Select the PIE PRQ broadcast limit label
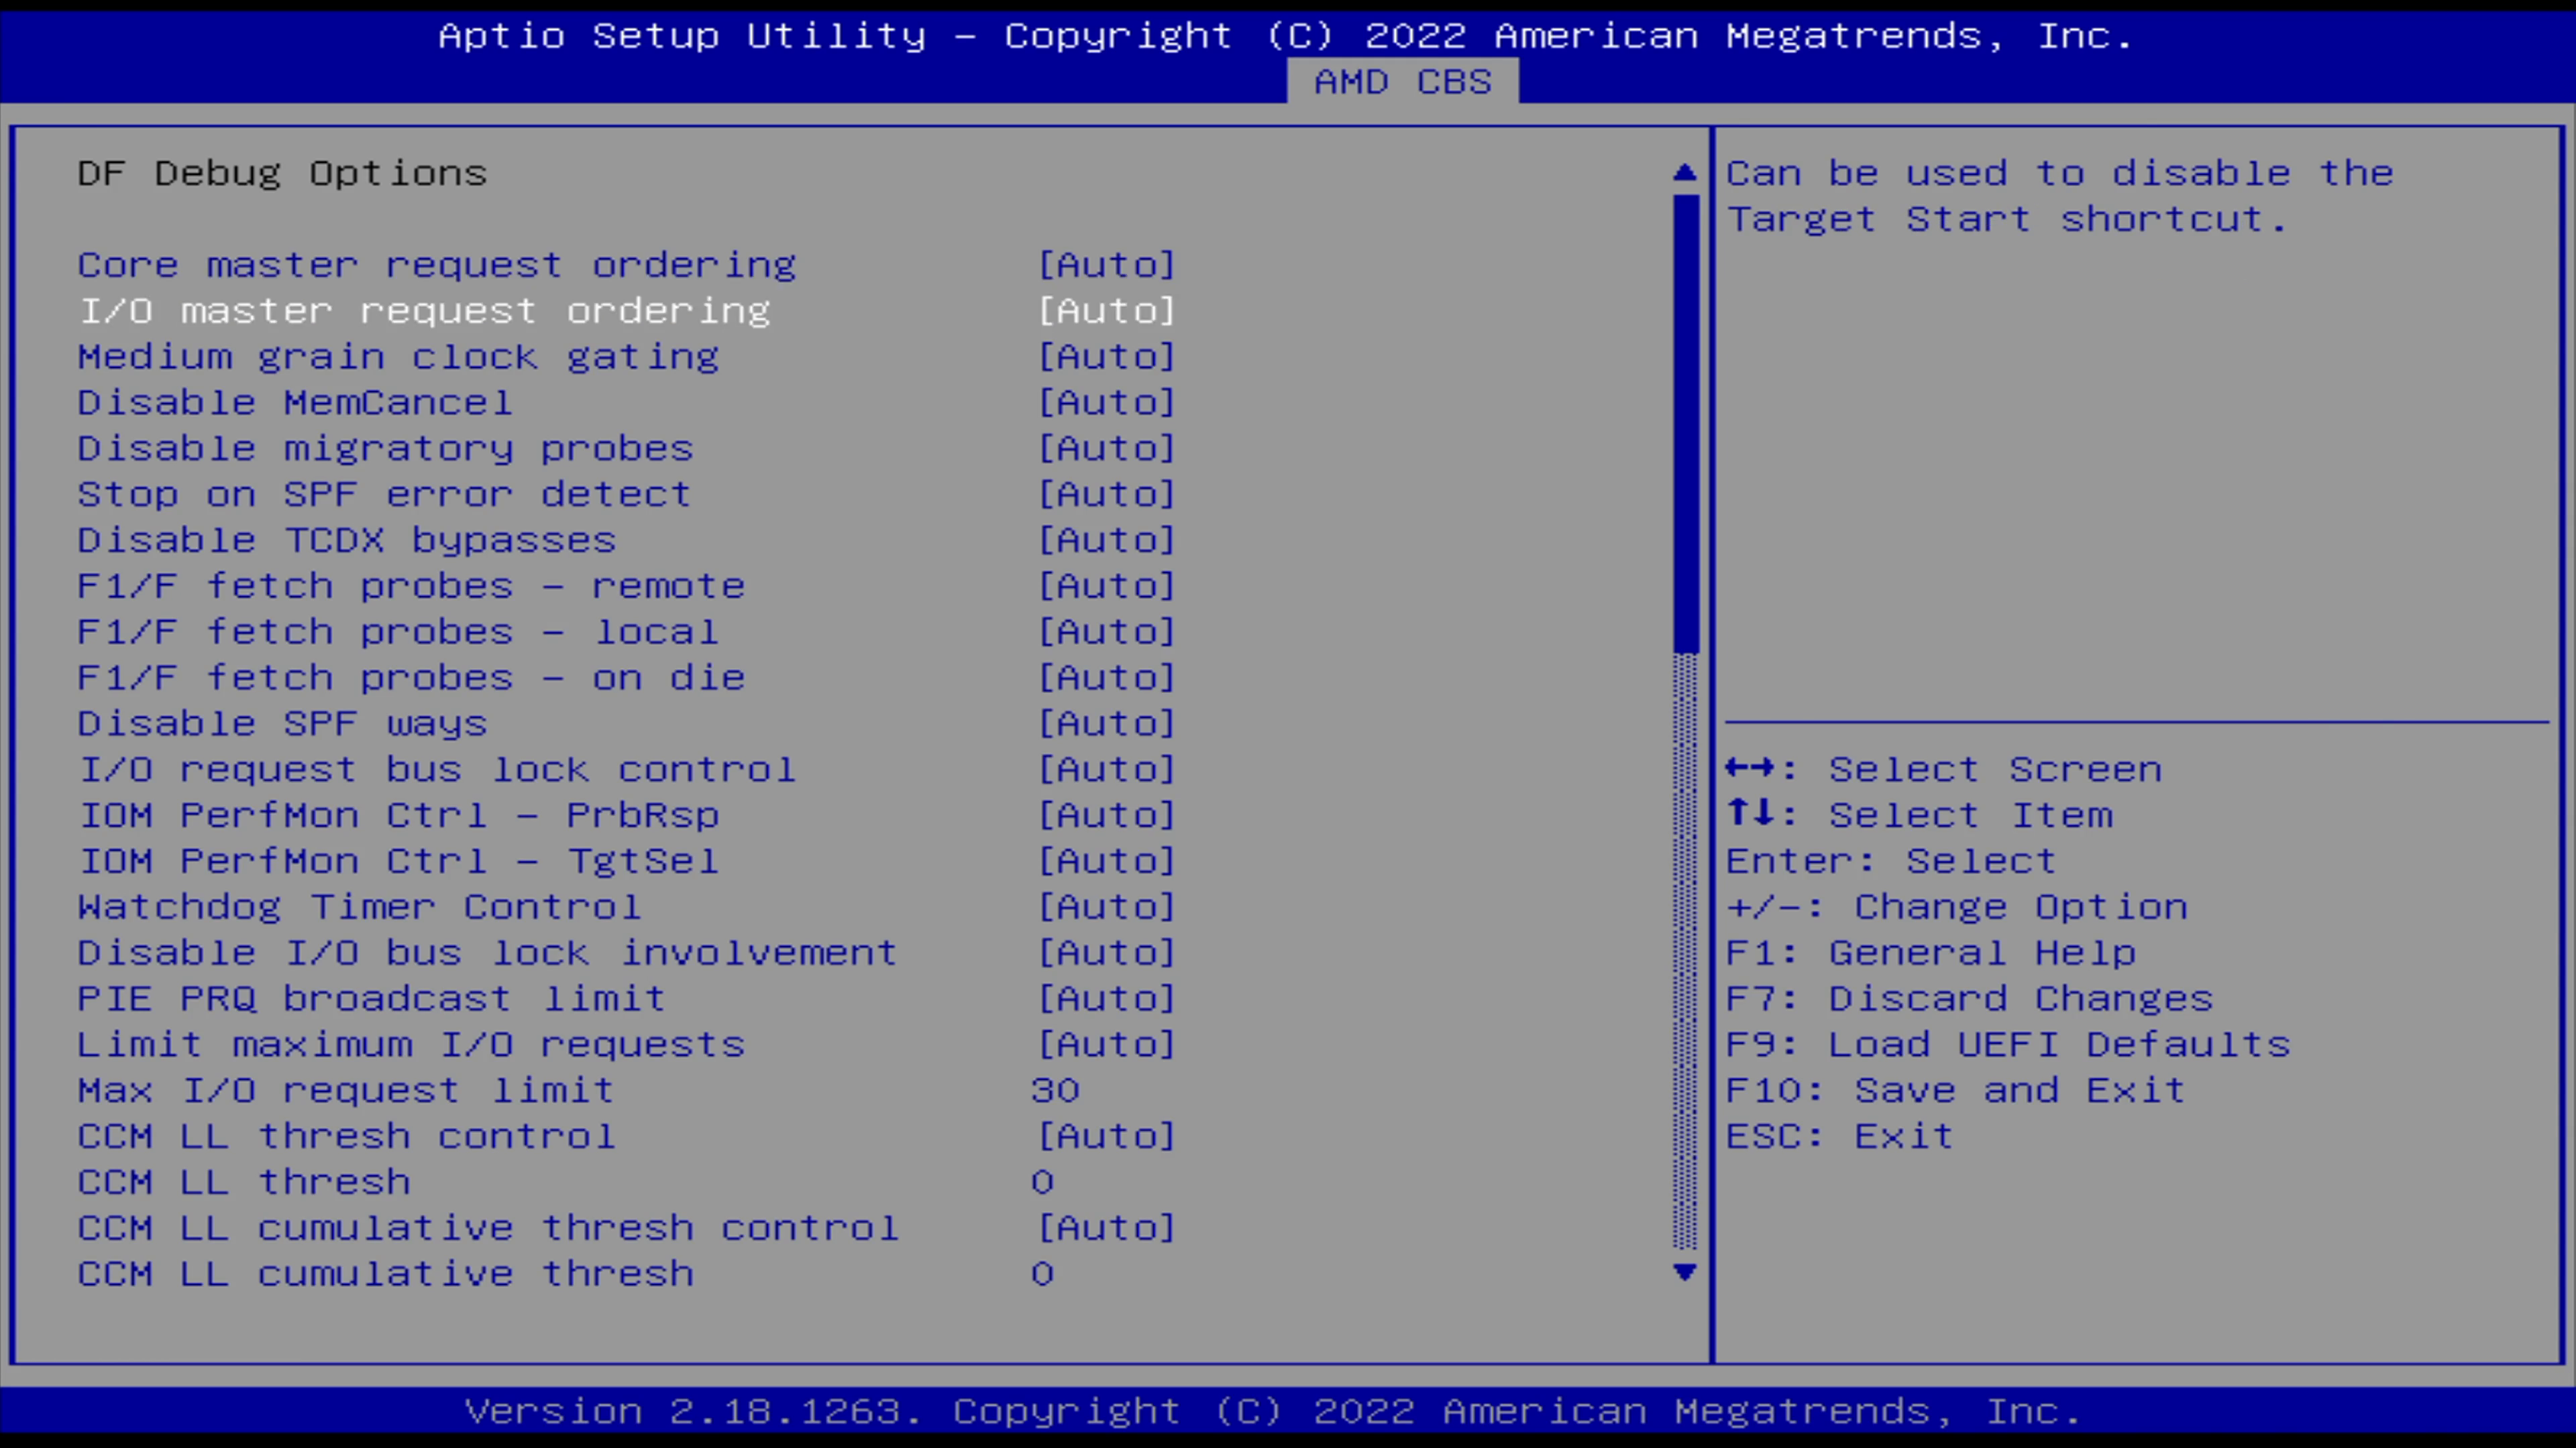 371,1000
